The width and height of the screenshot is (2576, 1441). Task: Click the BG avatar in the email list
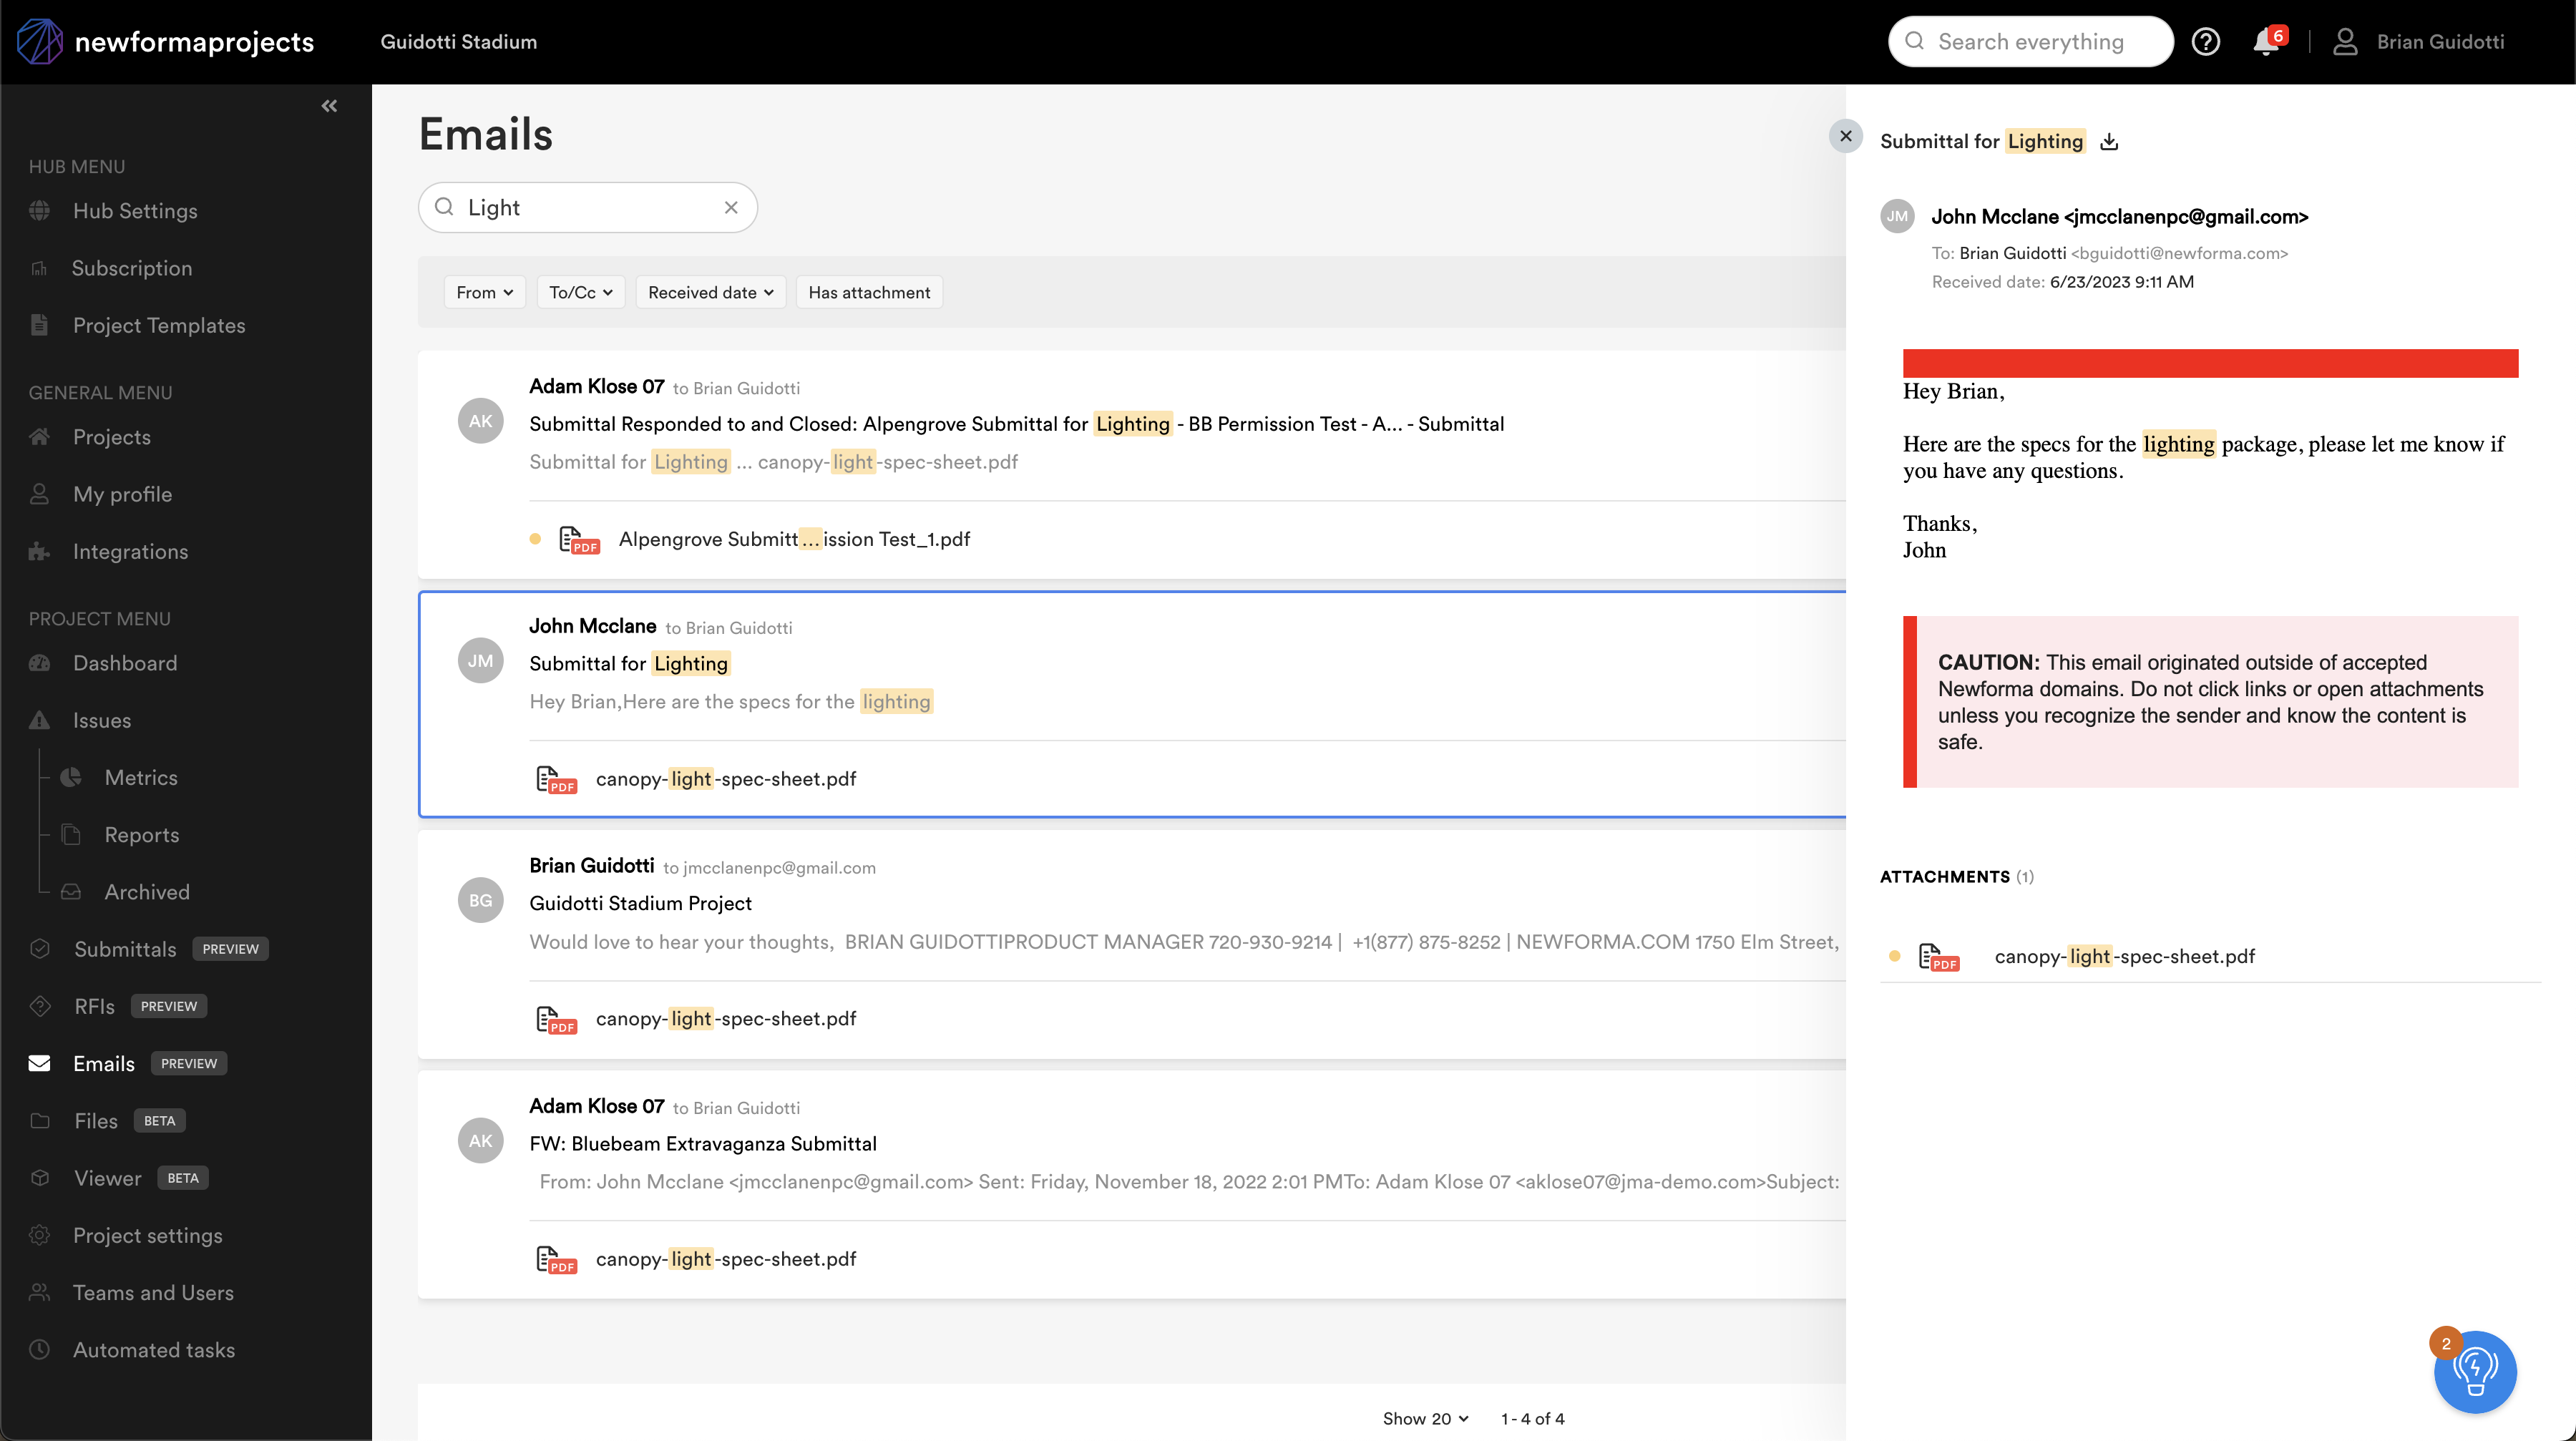pyautogui.click(x=481, y=901)
